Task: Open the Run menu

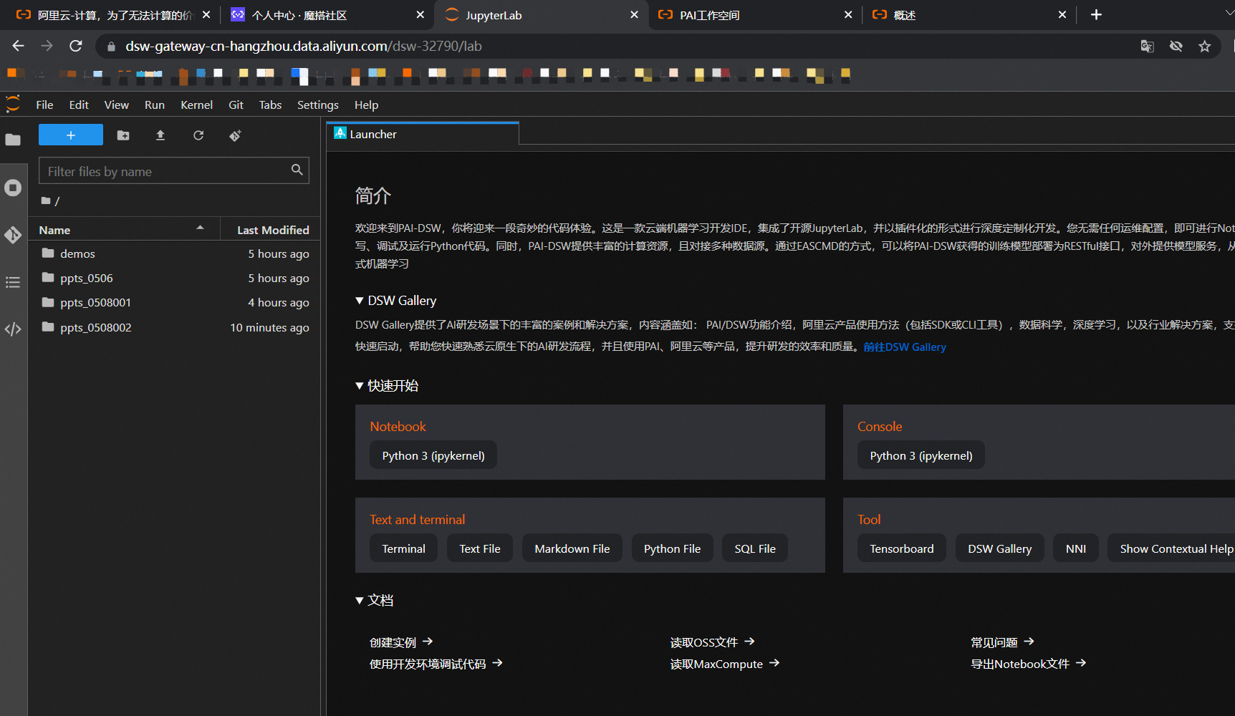Action: (x=155, y=105)
